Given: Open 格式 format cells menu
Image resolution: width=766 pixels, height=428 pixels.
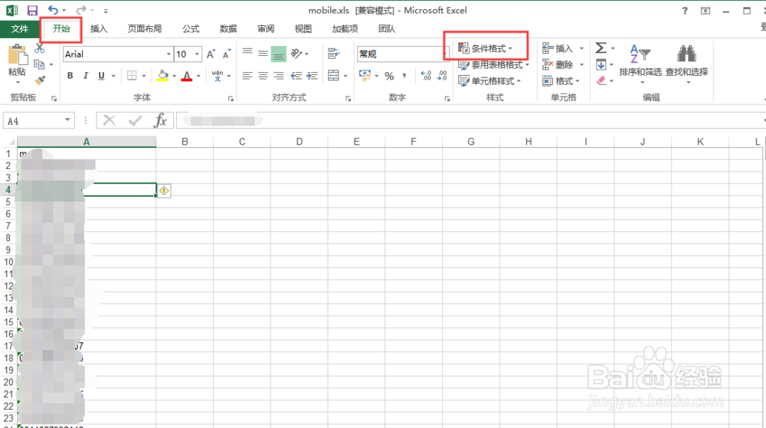Looking at the screenshot, I should [561, 80].
